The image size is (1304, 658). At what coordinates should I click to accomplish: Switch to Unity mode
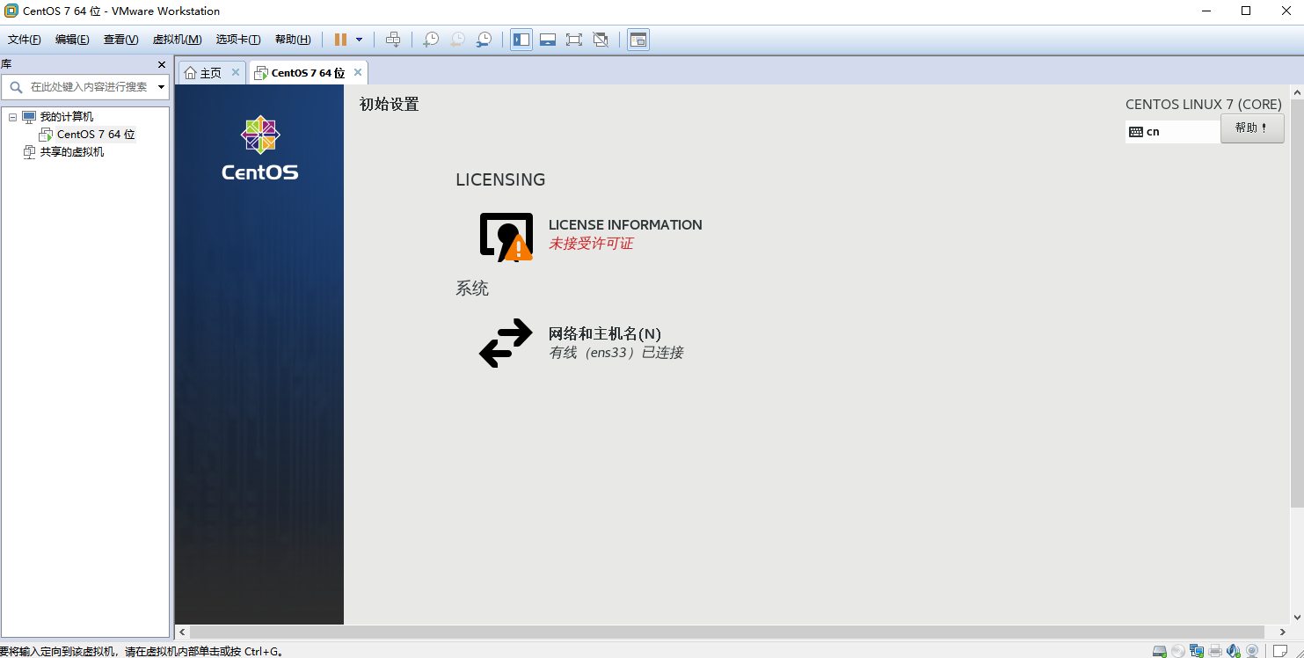tap(601, 39)
